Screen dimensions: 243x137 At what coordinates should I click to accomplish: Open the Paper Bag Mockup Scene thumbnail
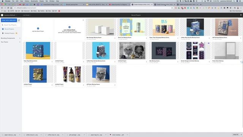(x=38, y=51)
